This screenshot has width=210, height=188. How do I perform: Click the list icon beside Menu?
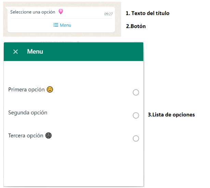coord(56,25)
